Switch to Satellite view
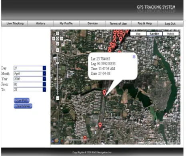The image size is (186, 156). pyautogui.click(x=154, y=34)
